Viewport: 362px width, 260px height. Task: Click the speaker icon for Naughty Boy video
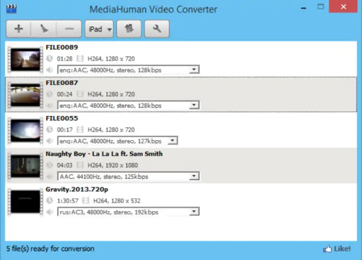click(x=50, y=177)
